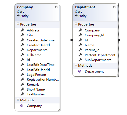Image resolution: width=127 pixels, height=115 pixels.
Task: Click the wrench icon beside LastEditUserId
Action: tap(22, 70)
